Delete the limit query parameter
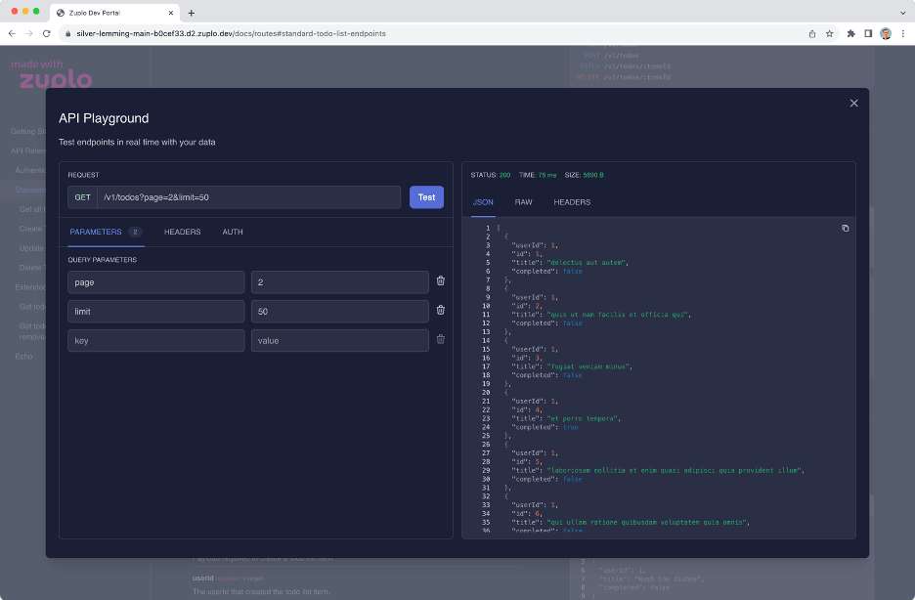Image resolution: width=915 pixels, height=600 pixels. pos(441,310)
